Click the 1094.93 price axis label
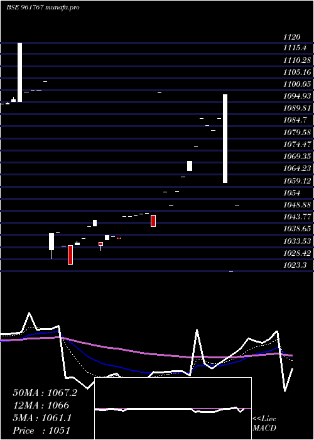This screenshot has width=314, height=440. click(297, 96)
